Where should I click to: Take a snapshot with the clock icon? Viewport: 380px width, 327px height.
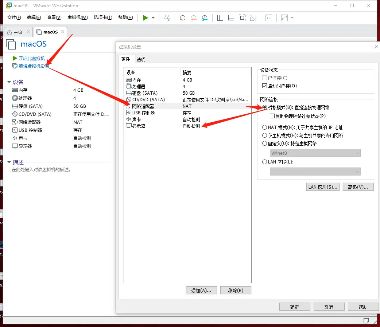pyautogui.click(x=182, y=18)
